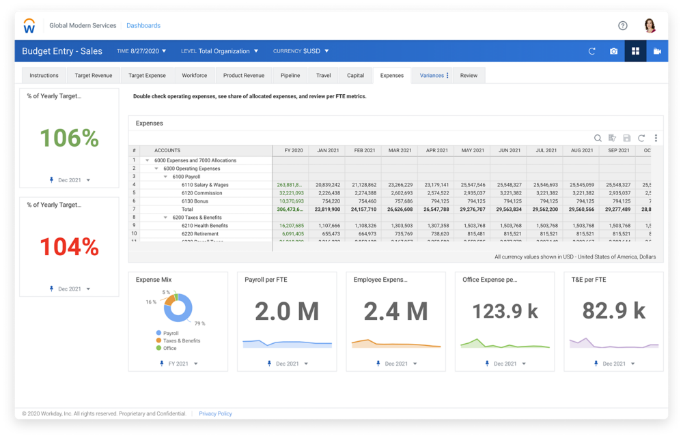The image size is (683, 438).
Task: Click the video camera icon
Action: 657,51
